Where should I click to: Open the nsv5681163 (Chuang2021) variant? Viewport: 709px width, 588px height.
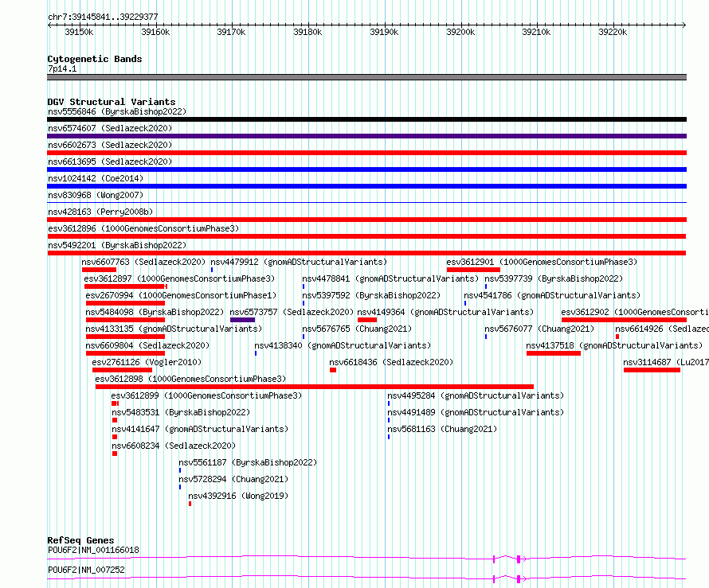pos(442,429)
